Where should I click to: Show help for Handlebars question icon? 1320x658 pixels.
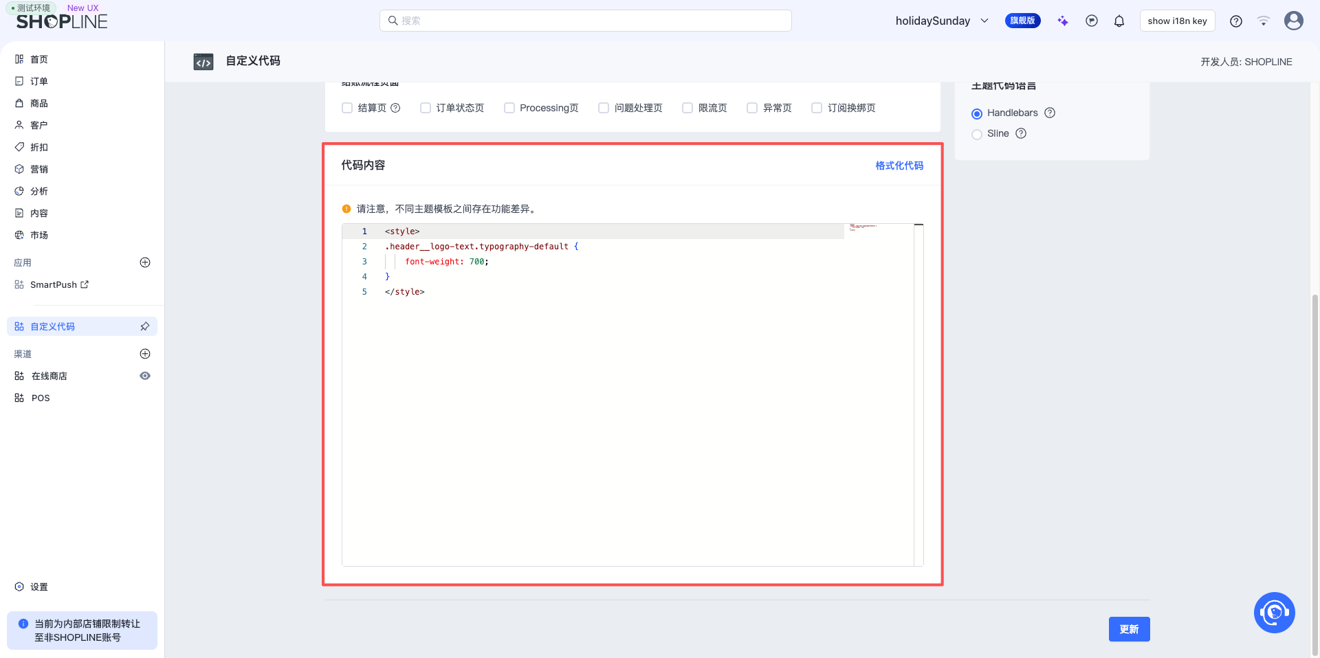1050,113
